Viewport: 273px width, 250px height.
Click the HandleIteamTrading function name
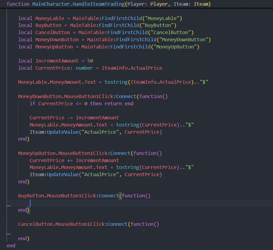pos(99,4)
